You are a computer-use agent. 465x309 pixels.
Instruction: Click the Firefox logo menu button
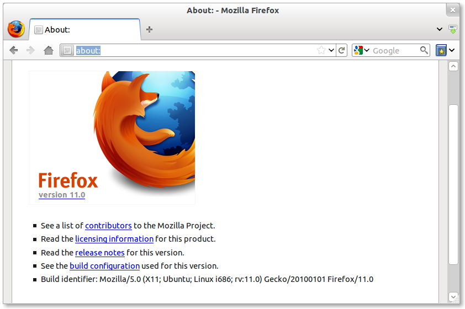pyautogui.click(x=16, y=29)
